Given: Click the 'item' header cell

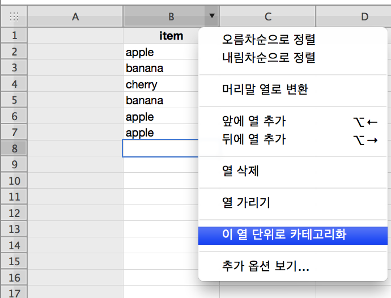Looking at the screenshot, I should [160, 36].
